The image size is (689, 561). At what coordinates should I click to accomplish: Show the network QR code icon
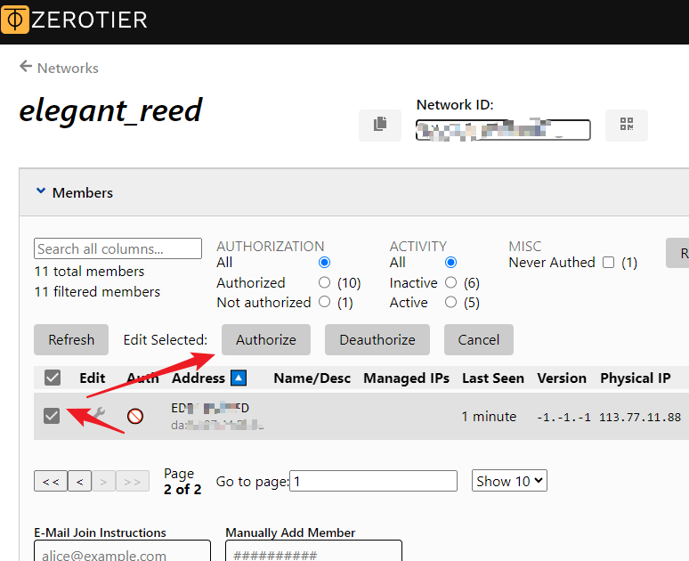tap(626, 125)
